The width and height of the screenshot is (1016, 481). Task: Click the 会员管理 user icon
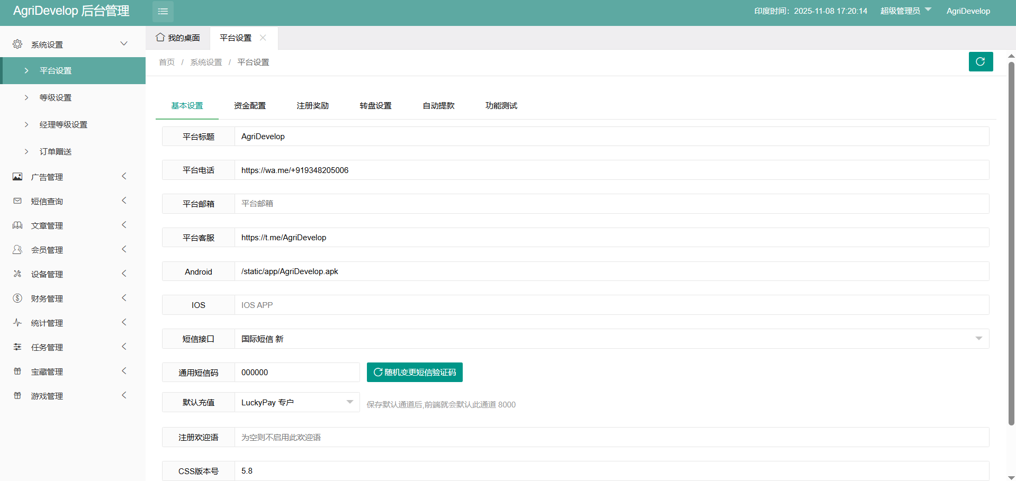coord(17,250)
